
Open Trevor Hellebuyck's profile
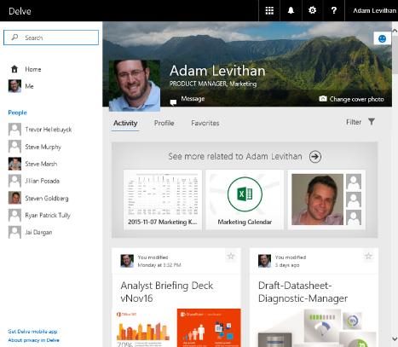pyautogui.click(x=49, y=130)
